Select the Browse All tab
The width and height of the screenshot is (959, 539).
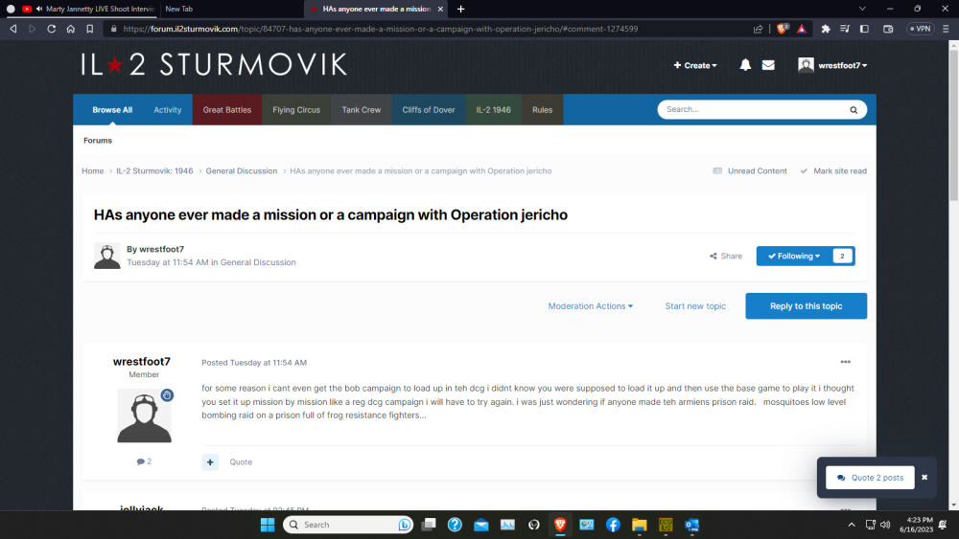click(112, 110)
